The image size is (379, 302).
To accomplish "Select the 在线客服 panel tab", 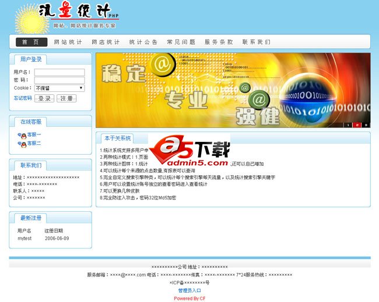I will tap(31, 122).
